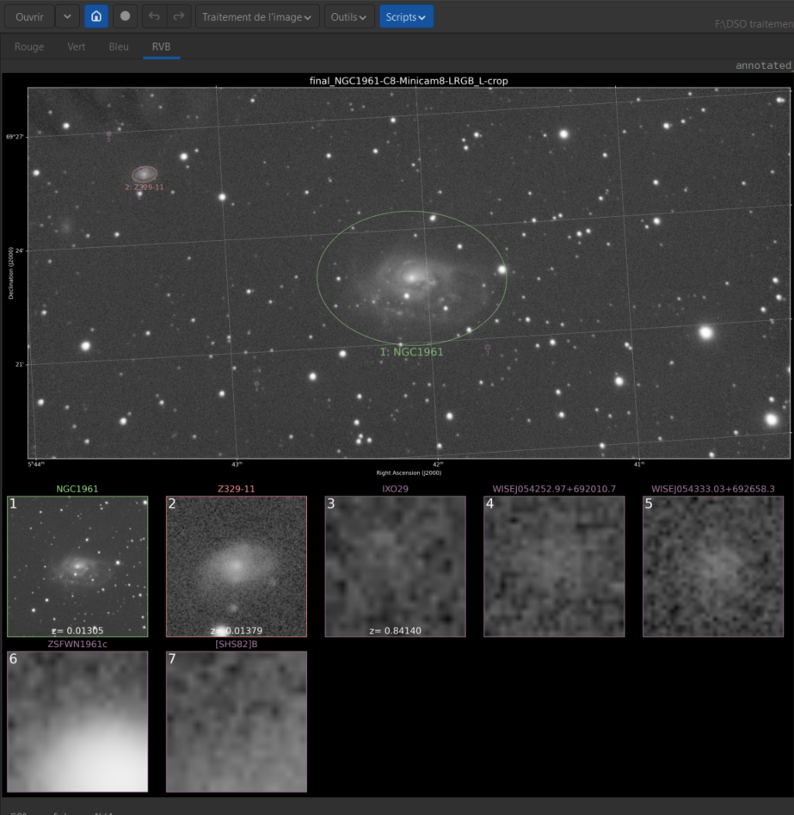This screenshot has height=815, width=794.
Task: Click the 'F:\DSO traitemen' file path text
Action: click(x=754, y=24)
